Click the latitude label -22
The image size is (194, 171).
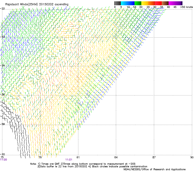3,37
